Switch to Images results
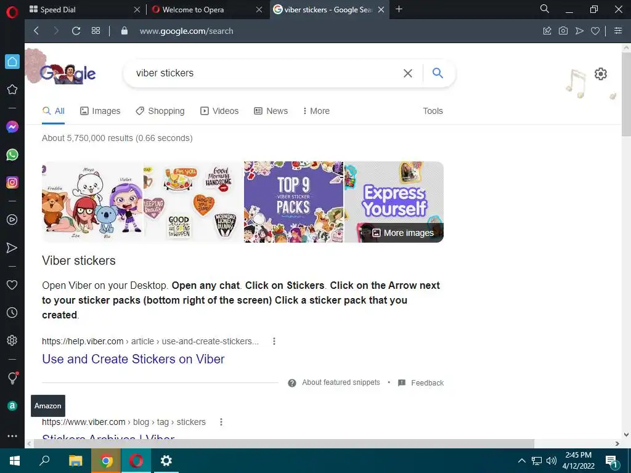 click(100, 111)
